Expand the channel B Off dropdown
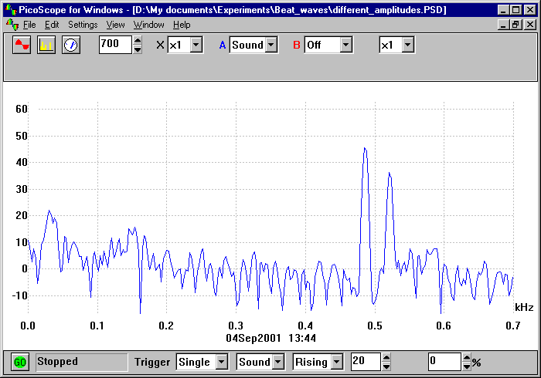This screenshot has width=541, height=378. (x=345, y=45)
